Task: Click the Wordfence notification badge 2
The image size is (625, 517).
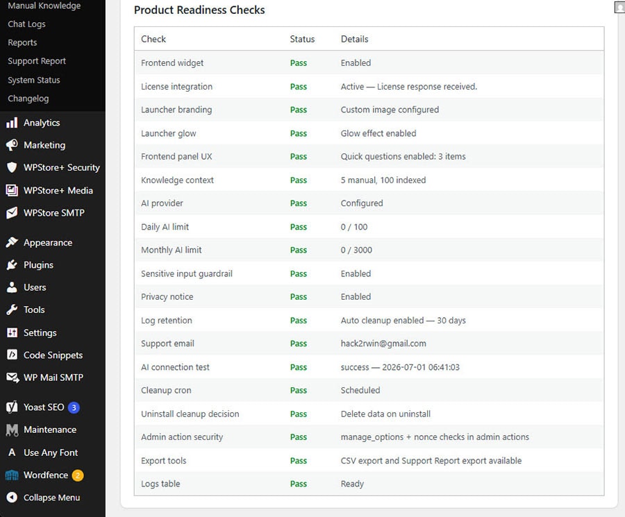Action: coord(78,475)
